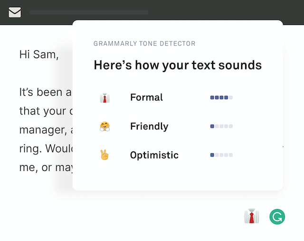Viewport: 304px width, 241px height.
Task: Click the Friendly hugging face emoji
Action: point(104,126)
